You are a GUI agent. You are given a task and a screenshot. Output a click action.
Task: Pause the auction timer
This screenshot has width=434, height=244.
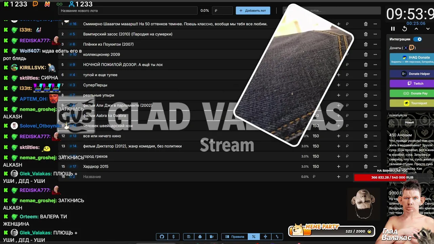[393, 29]
